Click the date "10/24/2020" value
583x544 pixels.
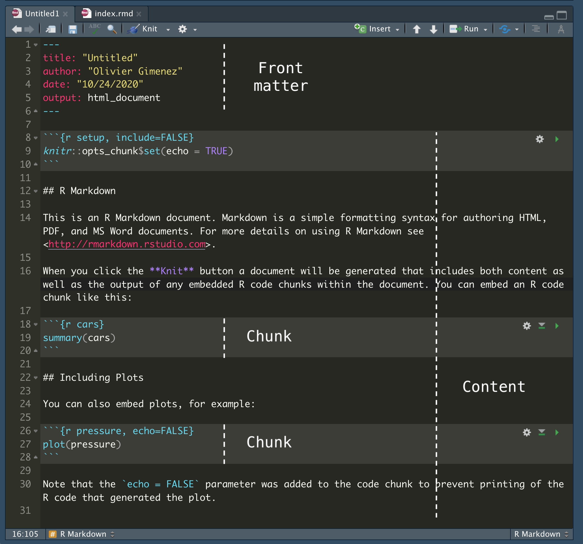coord(110,84)
